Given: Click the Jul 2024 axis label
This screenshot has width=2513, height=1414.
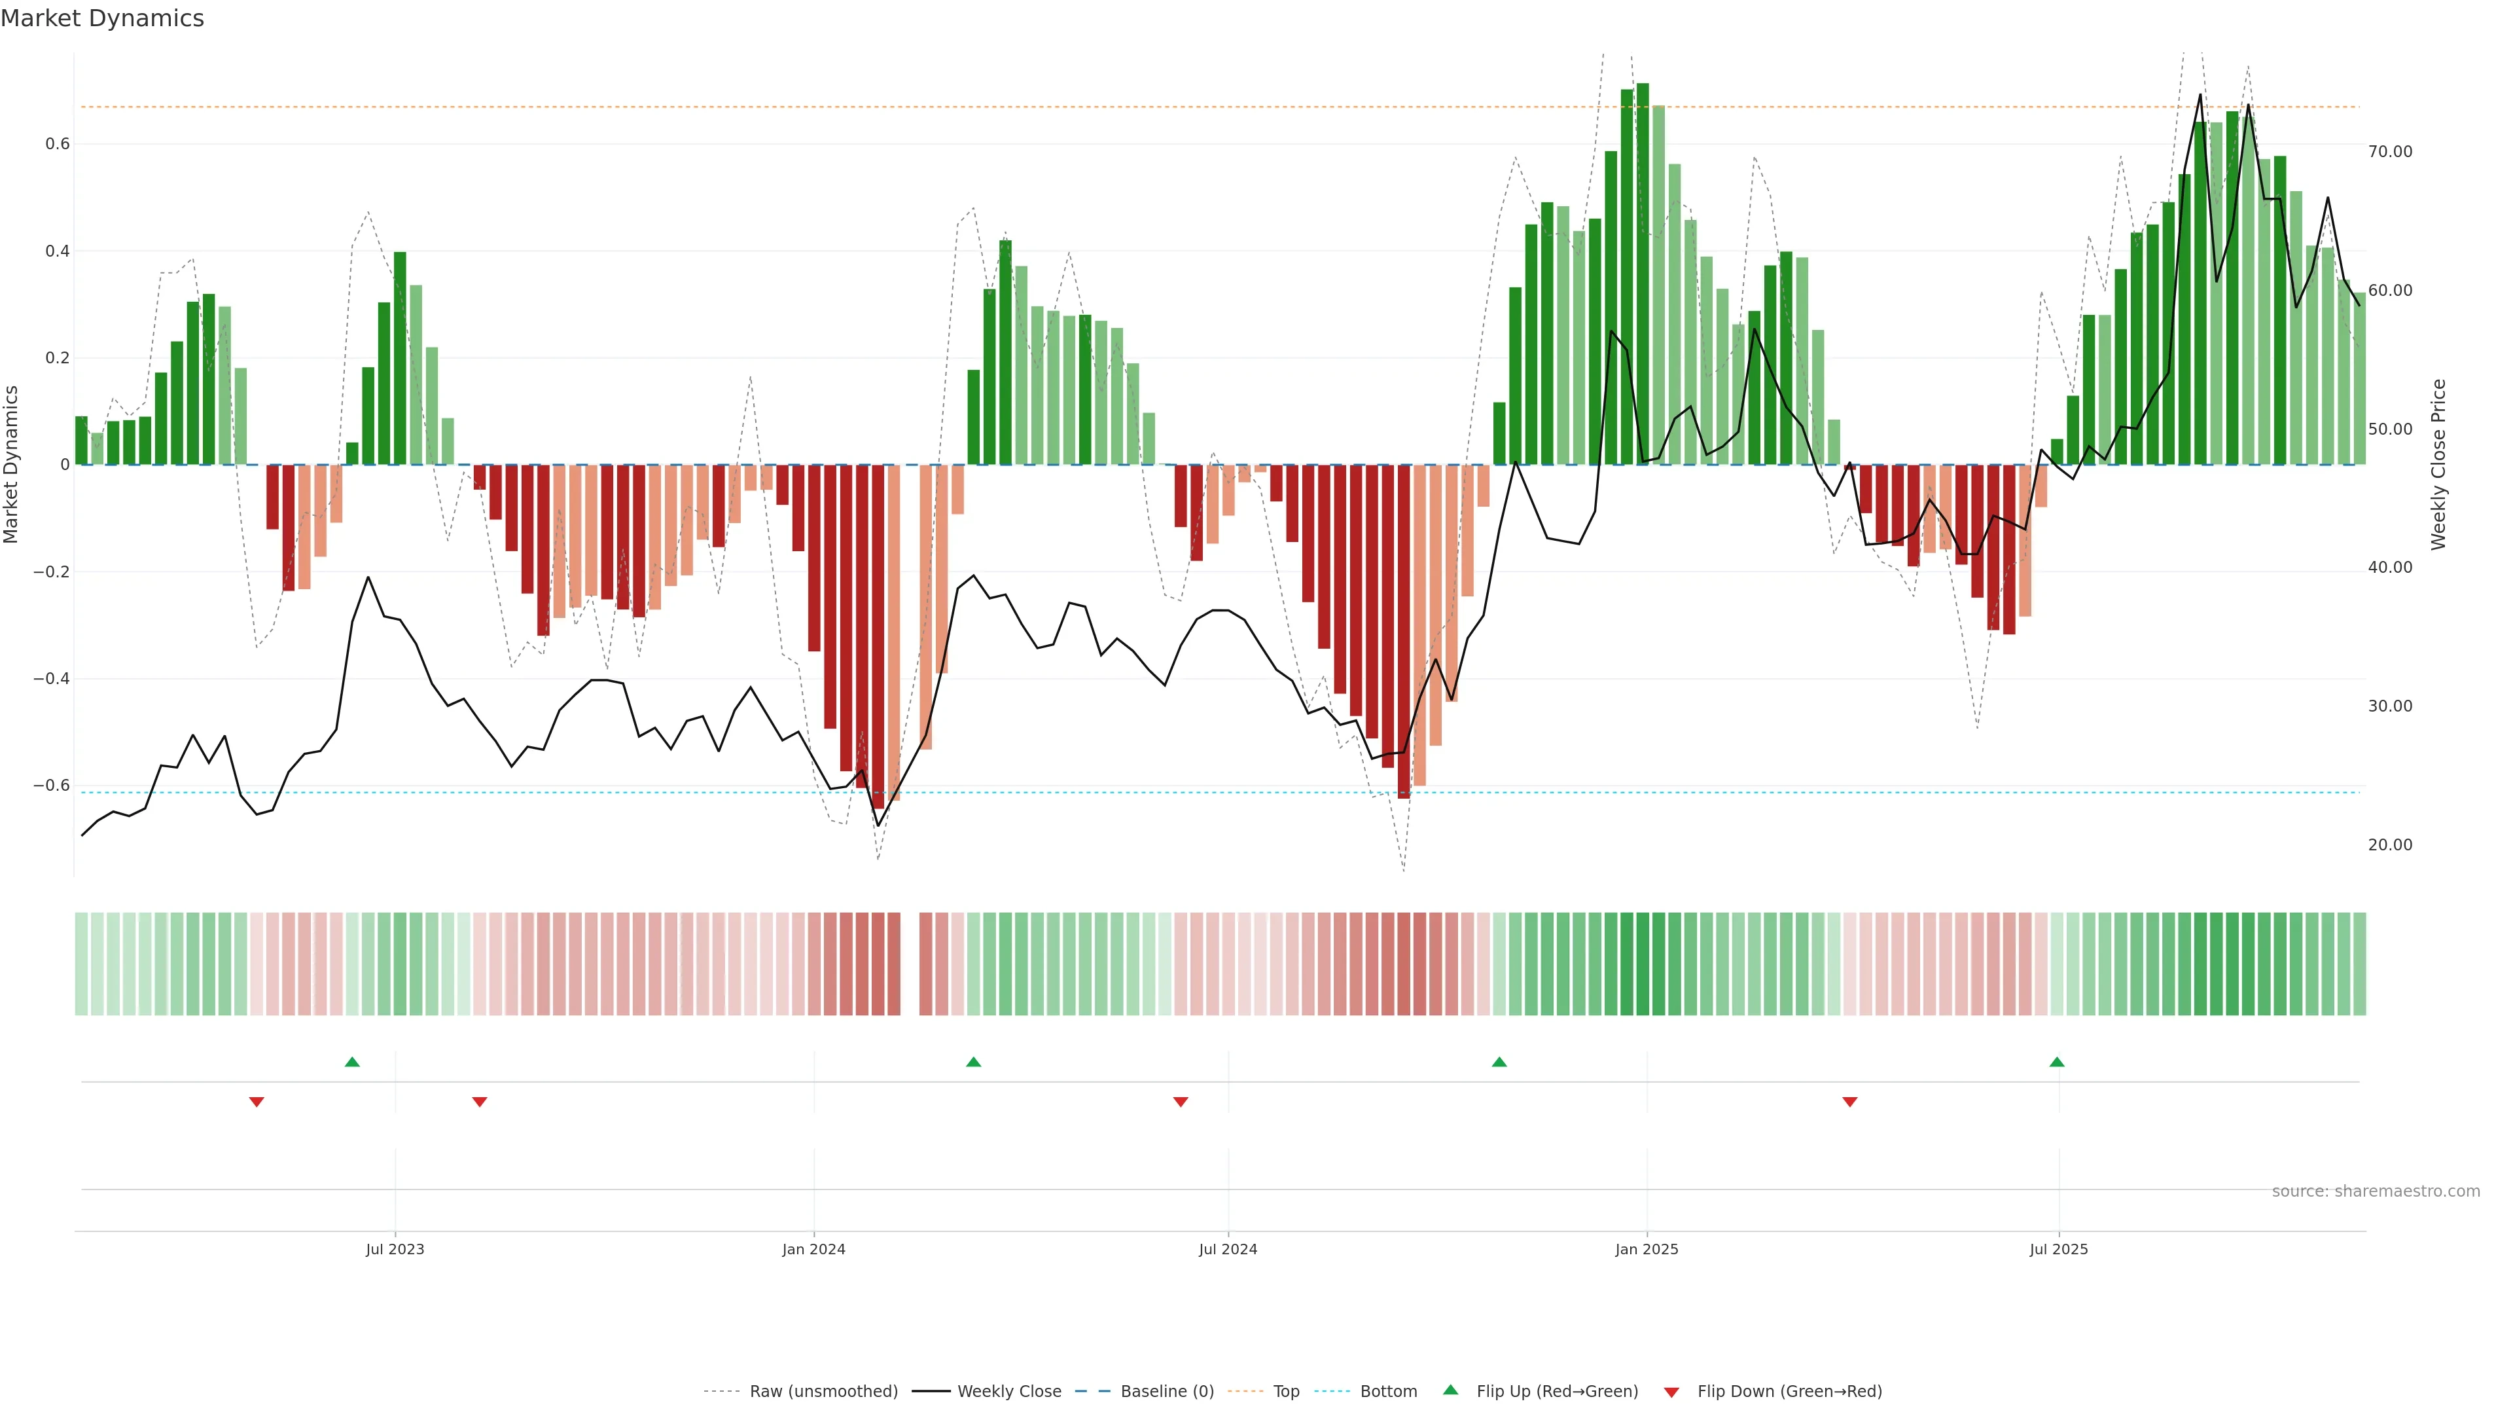Looking at the screenshot, I should 1227,1249.
